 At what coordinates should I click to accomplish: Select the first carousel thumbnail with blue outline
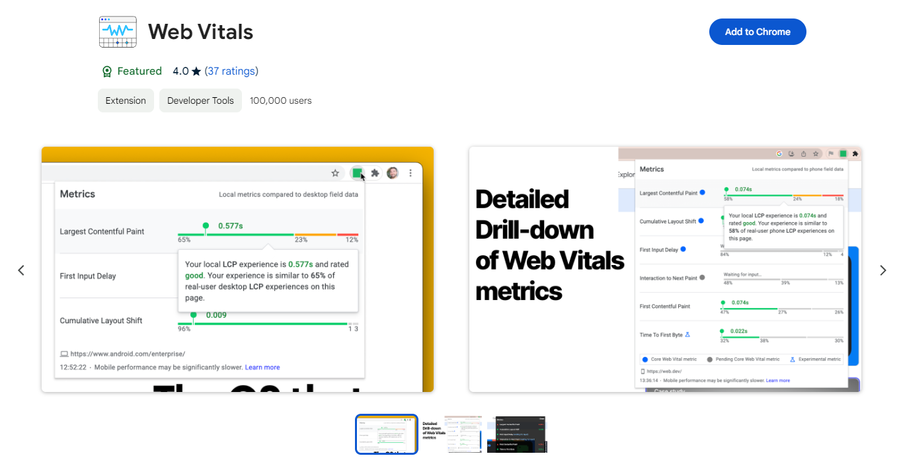tap(387, 434)
